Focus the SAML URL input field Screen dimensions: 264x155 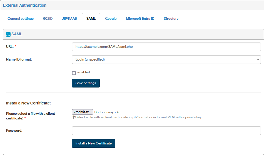(x=166, y=47)
